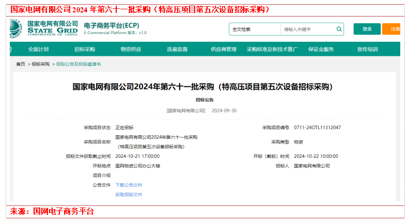Go to 首页 in the breadcrumb

coord(21,65)
